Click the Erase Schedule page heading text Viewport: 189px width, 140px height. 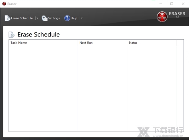coord(38,35)
